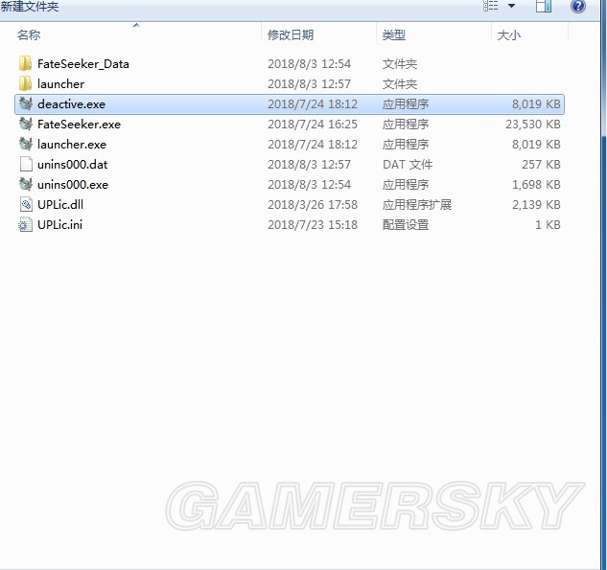Screen dimensions: 607x570
Task: Click the launcher.exe file icon
Action: click(26, 145)
